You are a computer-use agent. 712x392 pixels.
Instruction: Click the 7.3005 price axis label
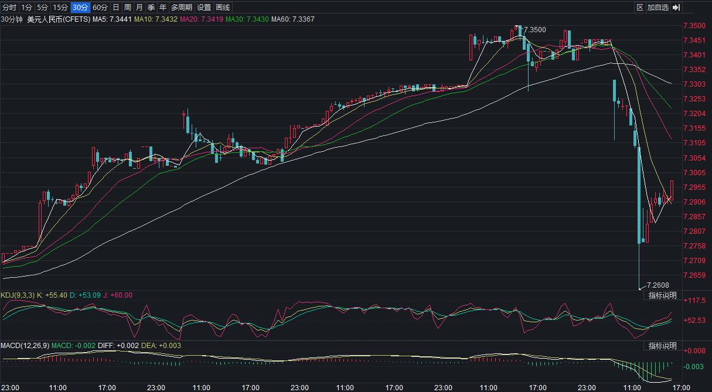(694, 173)
